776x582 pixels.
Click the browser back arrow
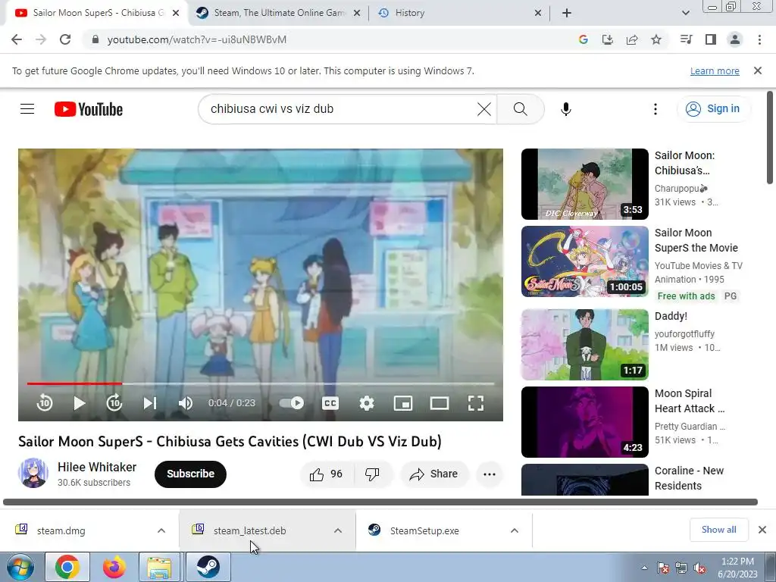[17, 39]
